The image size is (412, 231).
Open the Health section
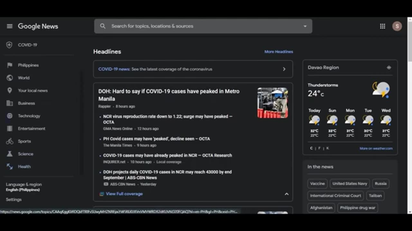[x=24, y=167]
